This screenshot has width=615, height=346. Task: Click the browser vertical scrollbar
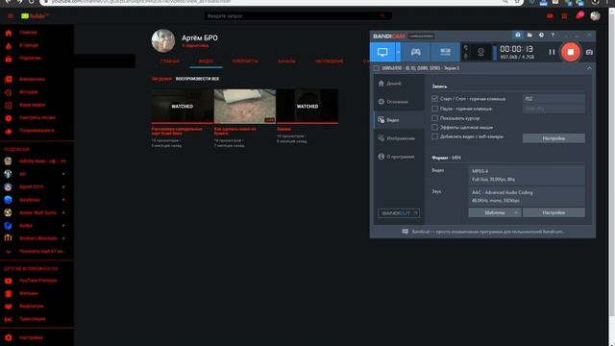pos(611,164)
